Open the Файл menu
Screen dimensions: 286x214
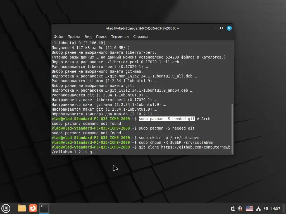[x=58, y=37]
